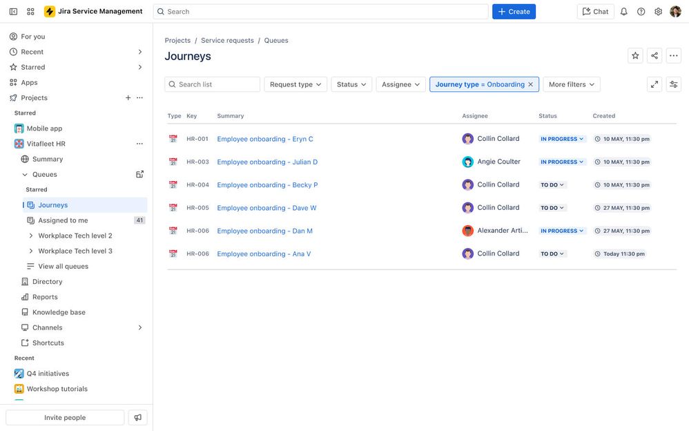The width and height of the screenshot is (689, 431).
Task: Click the feedback megaphone icon
Action: (137, 417)
